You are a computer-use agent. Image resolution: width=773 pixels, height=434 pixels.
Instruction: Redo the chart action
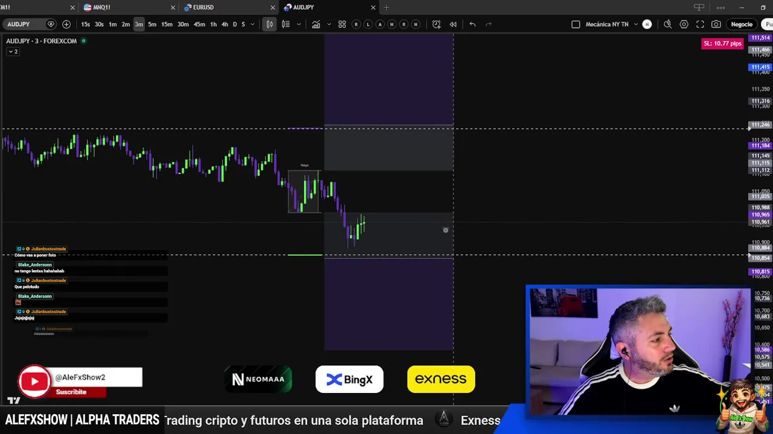click(x=489, y=24)
